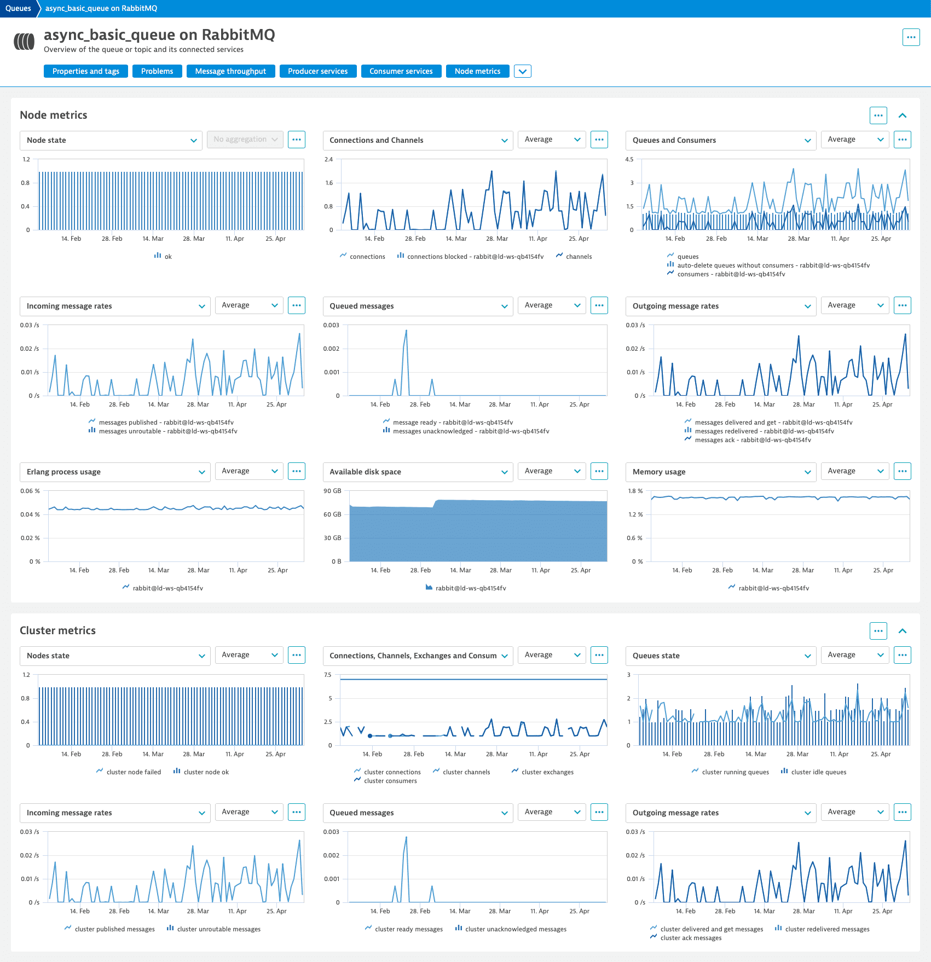This screenshot has height=962, width=931.
Task: Open Queues and Consumers metric dropdown
Action: point(721,140)
